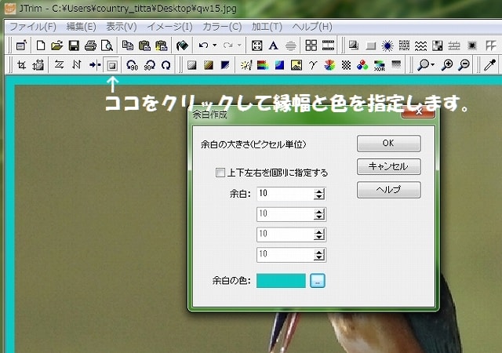Click the JTrim title bar file path

click(x=144, y=9)
